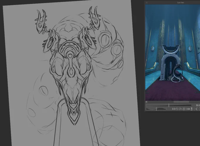Rotate Sub View image left (counterclockwise arrow)

coord(177,109)
